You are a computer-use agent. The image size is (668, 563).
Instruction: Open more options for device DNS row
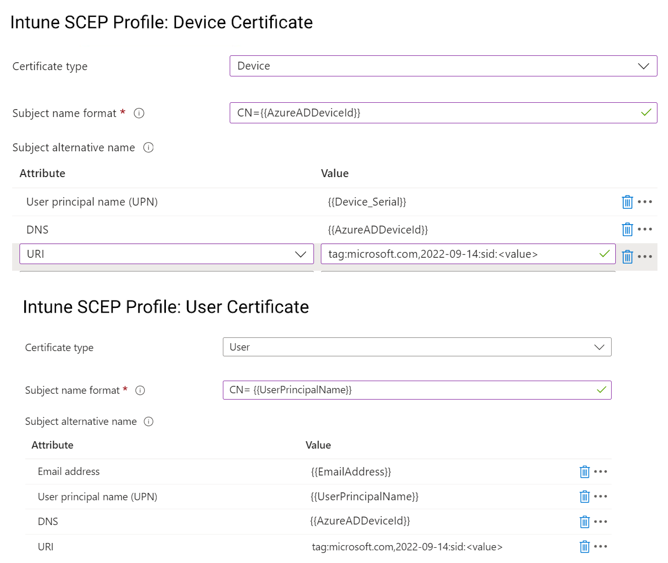pyautogui.click(x=645, y=229)
